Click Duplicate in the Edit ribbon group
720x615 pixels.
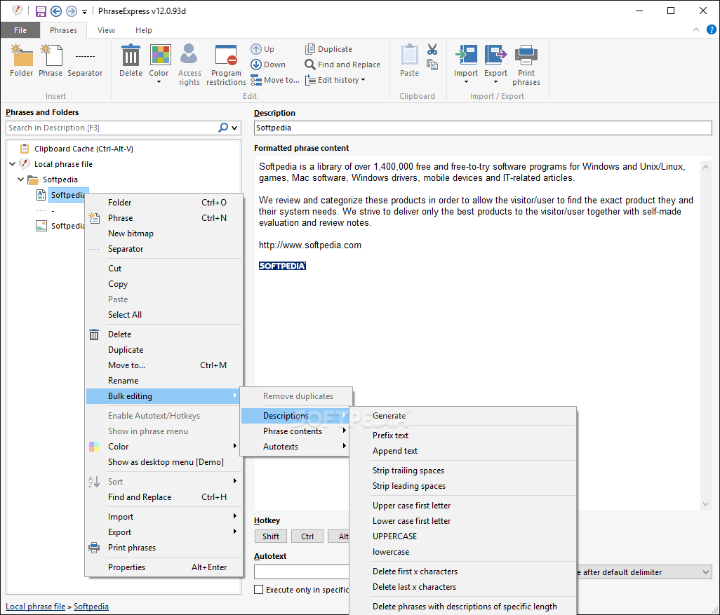[x=329, y=49]
